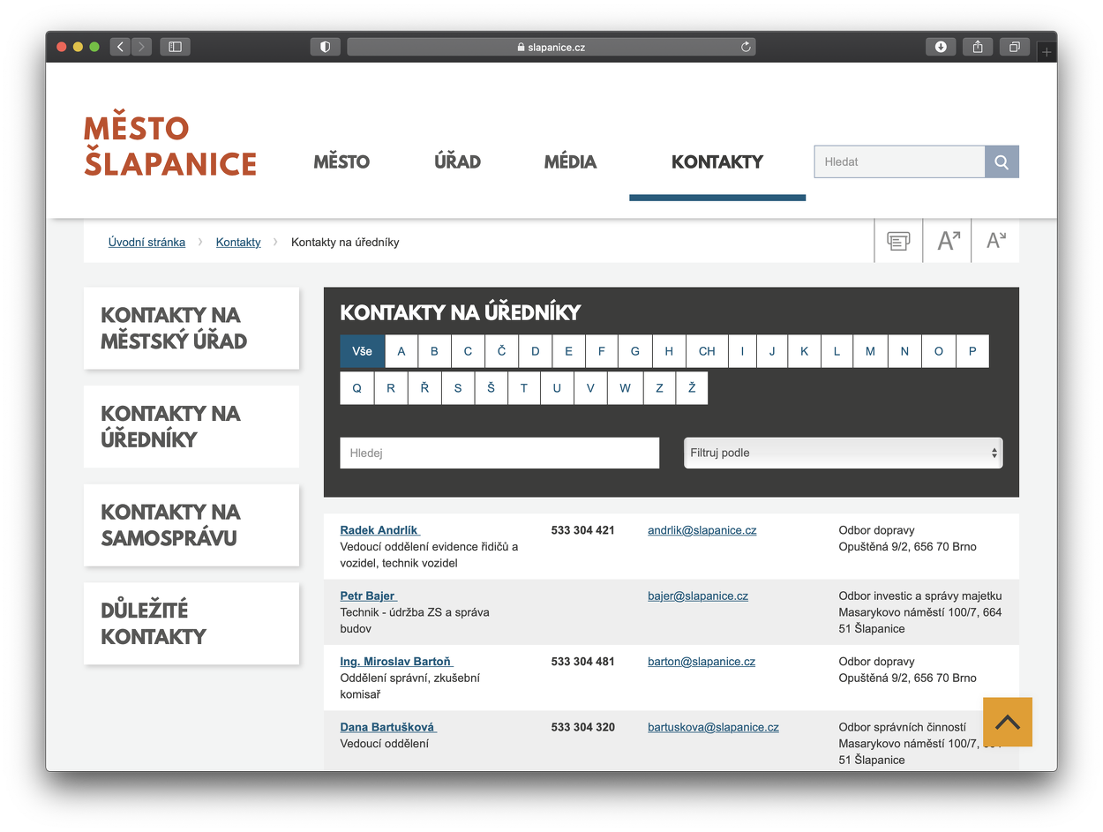Show Safari downloads
Viewport: 1103px width, 832px height.
(941, 47)
